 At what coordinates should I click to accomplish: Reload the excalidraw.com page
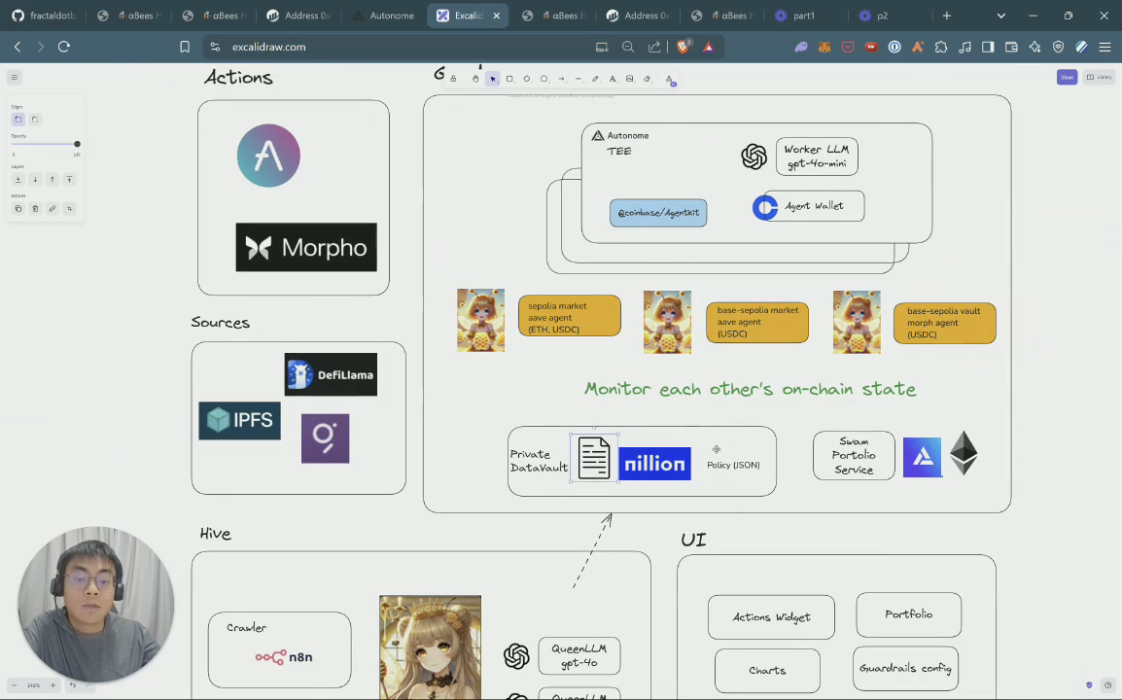coord(64,47)
